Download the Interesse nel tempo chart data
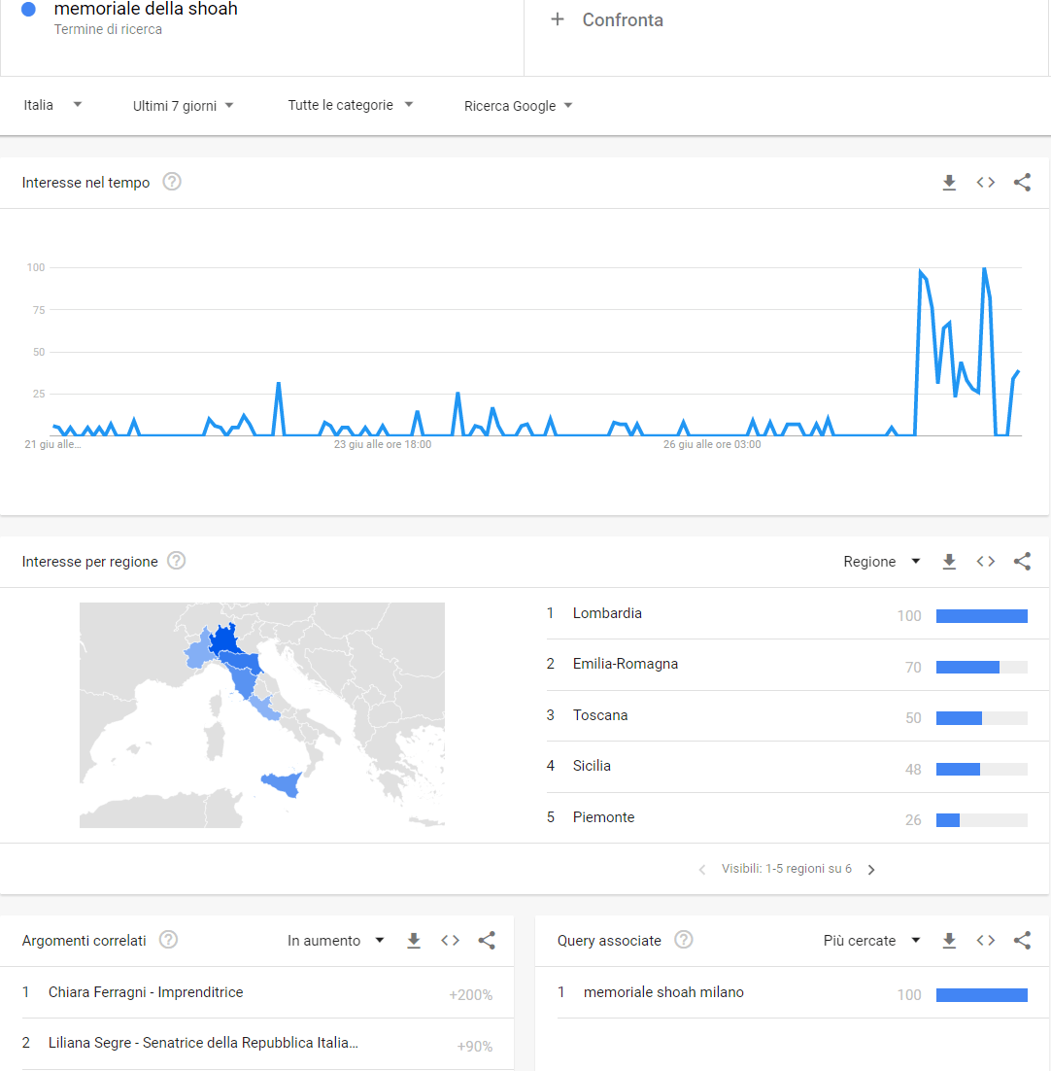The width and height of the screenshot is (1051, 1071). (x=949, y=183)
